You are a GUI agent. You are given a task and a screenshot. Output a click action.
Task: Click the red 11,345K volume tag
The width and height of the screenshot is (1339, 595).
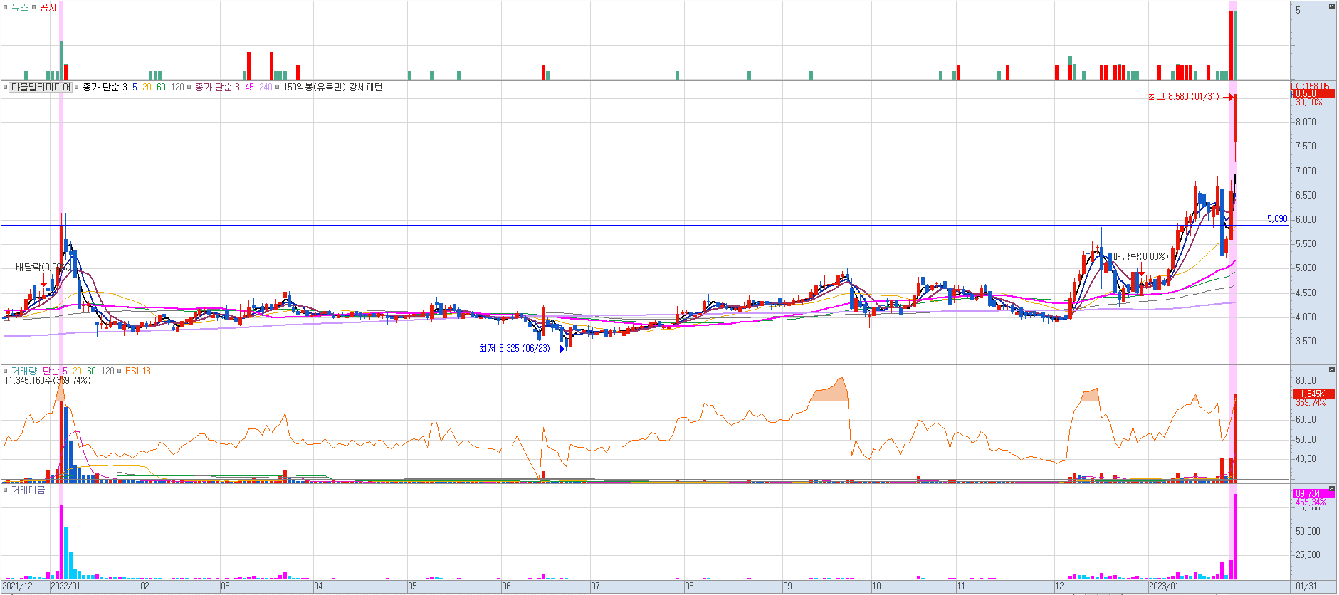1314,394
